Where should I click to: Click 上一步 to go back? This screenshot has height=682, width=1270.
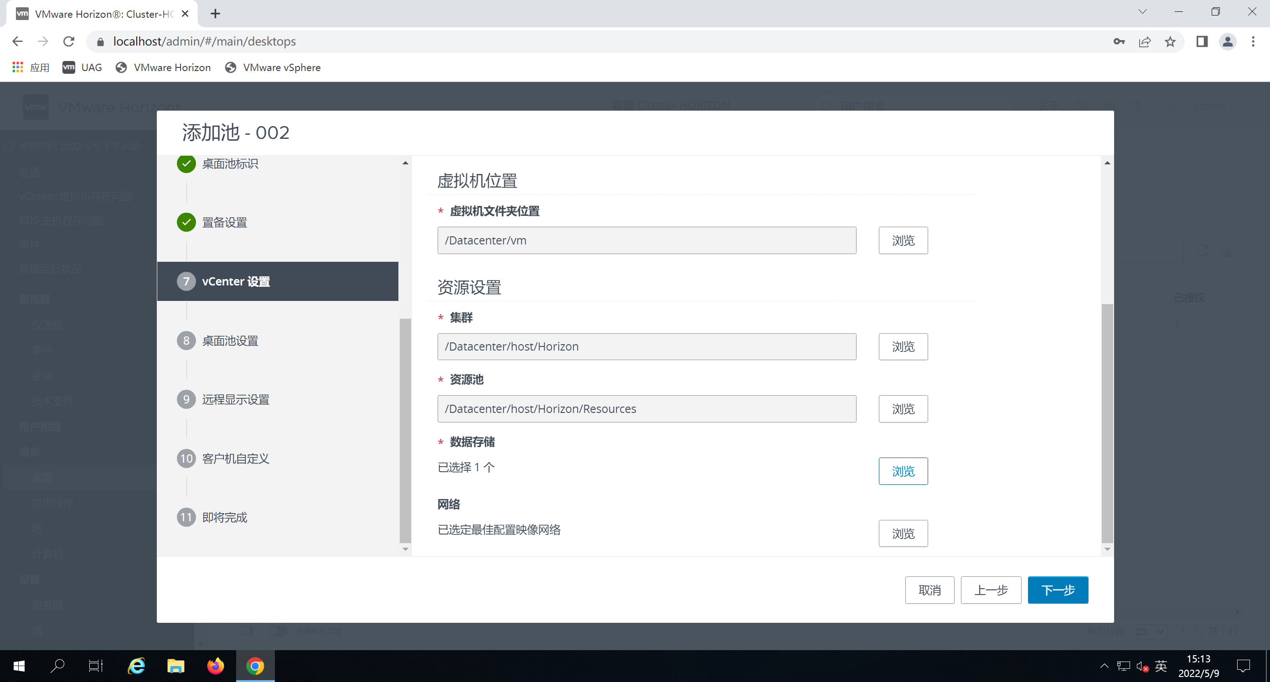click(991, 590)
